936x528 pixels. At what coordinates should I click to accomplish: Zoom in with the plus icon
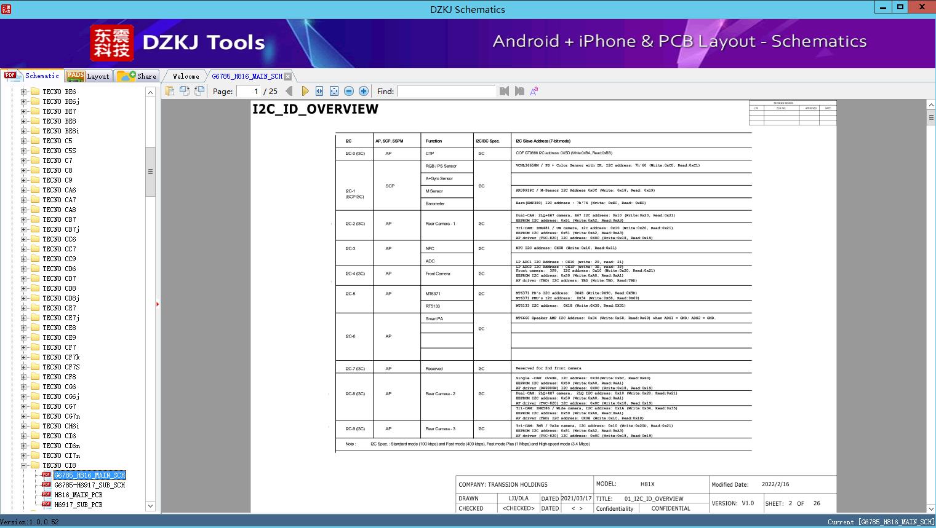coord(364,91)
